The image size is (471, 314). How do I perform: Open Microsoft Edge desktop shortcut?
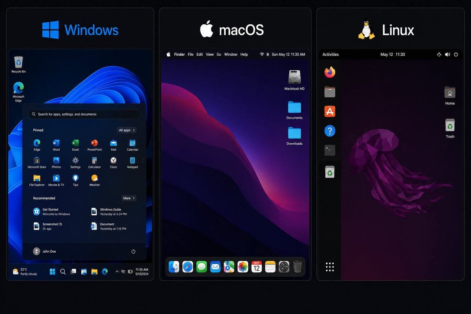[x=18, y=92]
